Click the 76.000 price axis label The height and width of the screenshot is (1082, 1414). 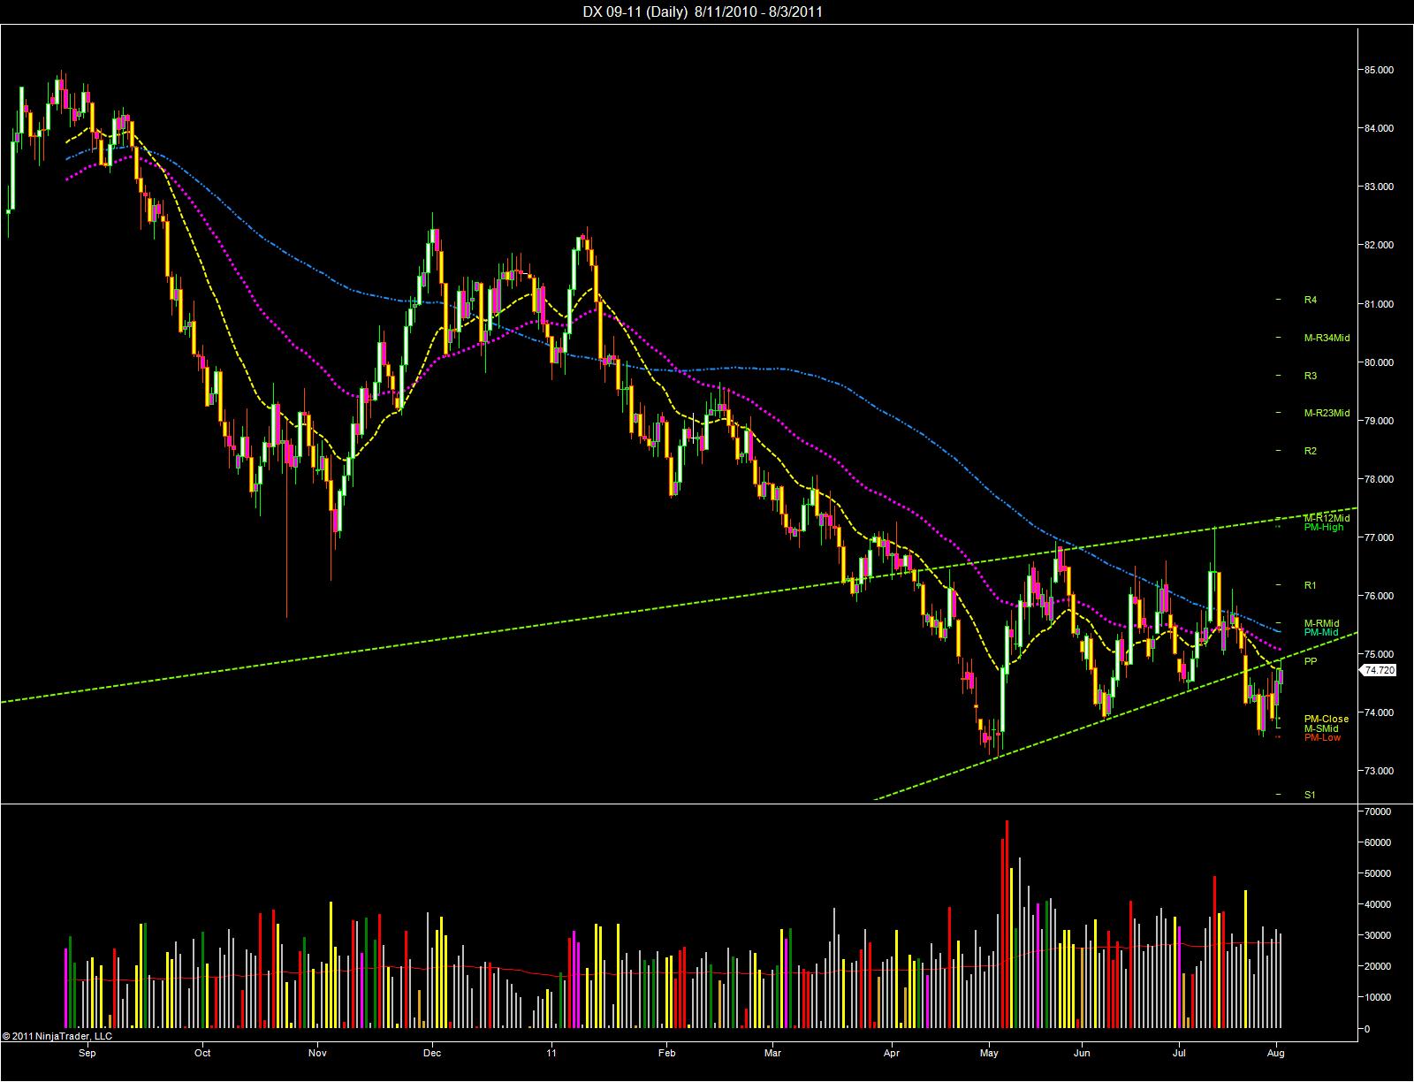click(x=1380, y=596)
